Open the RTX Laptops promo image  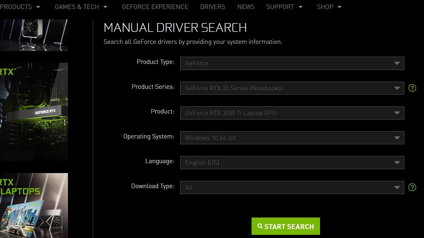tap(34, 205)
